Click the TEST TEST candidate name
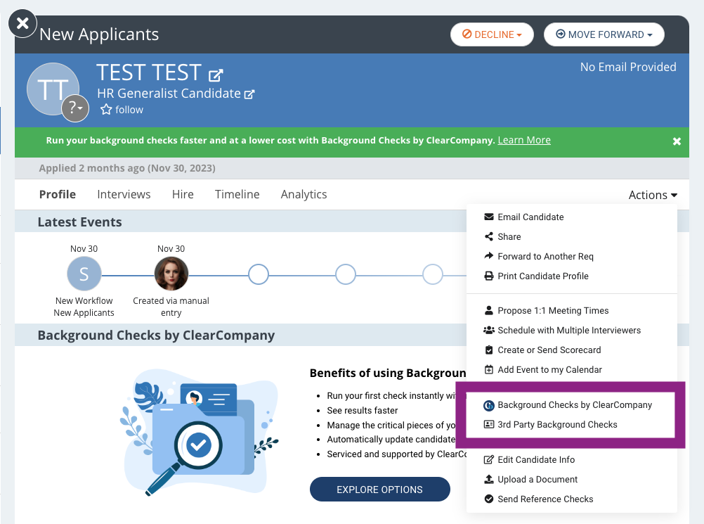This screenshot has width=704, height=524. (149, 72)
